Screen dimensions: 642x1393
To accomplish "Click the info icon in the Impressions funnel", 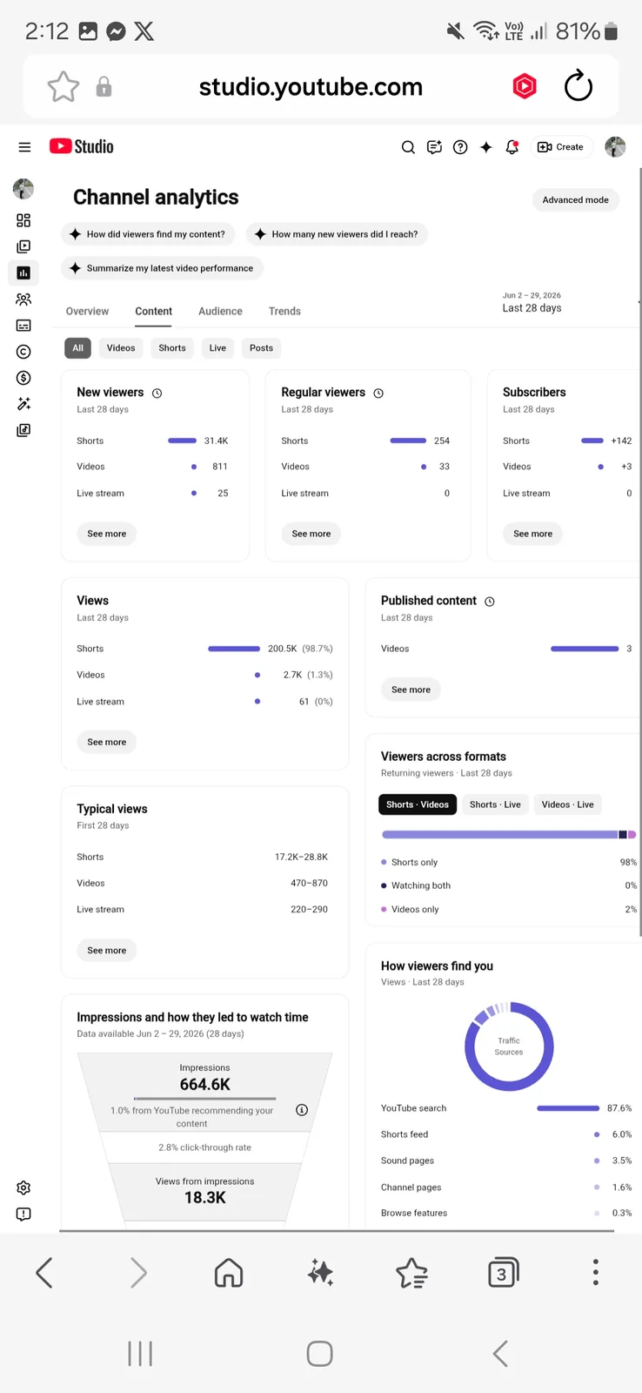I will [302, 1110].
